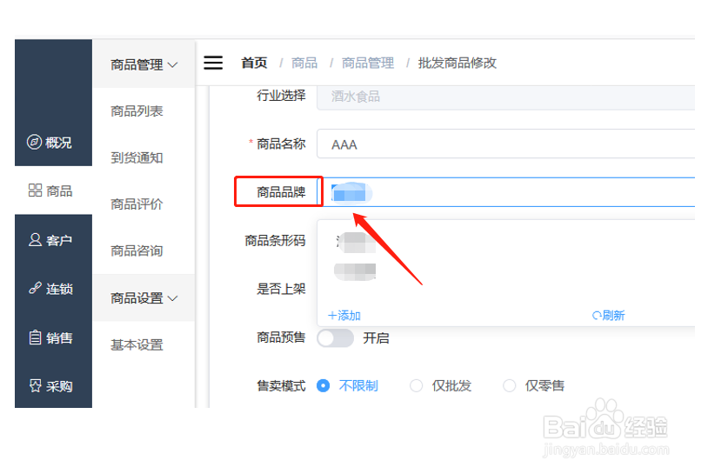The height and width of the screenshot is (474, 708).
Task: Click 商品 breadcrumb link
Action: point(304,63)
